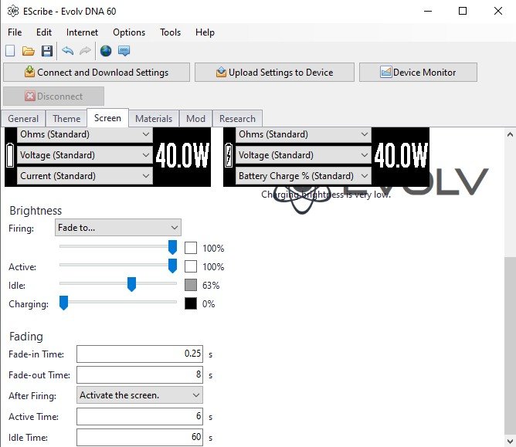The height and width of the screenshot is (447, 516).
Task: Open the Options menu
Action: 129,32
